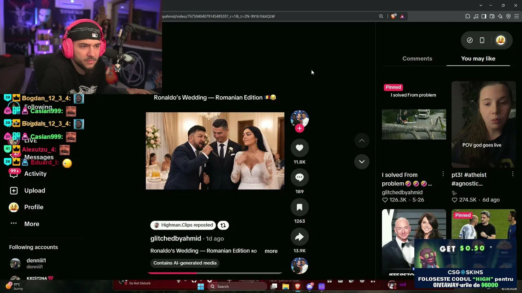Click the 126.3K likes heart on suggested video
Image resolution: width=522 pixels, height=293 pixels.
(x=385, y=200)
